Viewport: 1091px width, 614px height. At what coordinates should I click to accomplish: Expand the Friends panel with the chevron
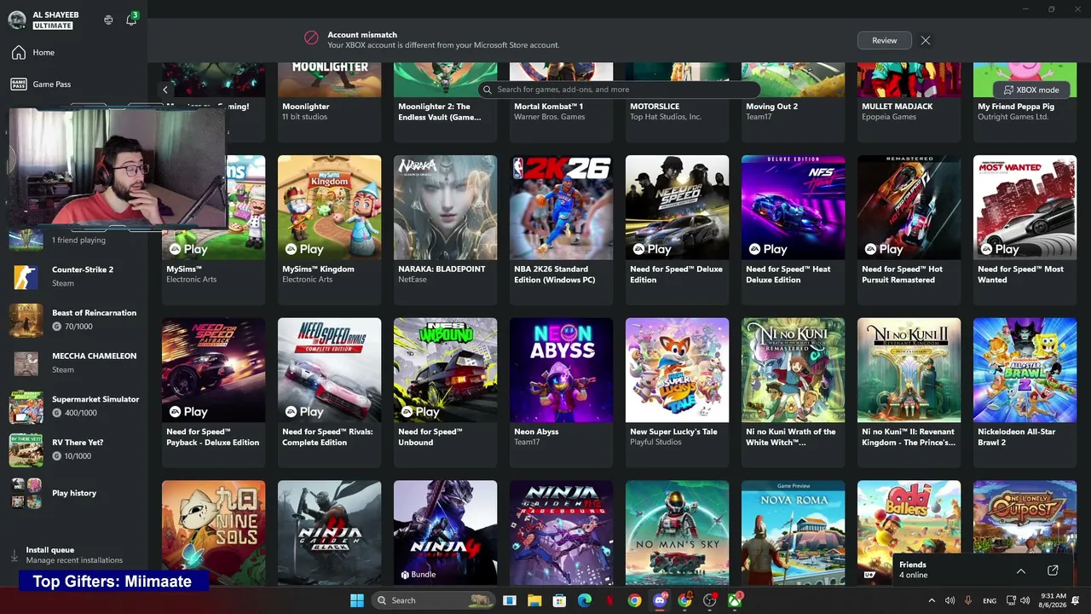click(1021, 571)
